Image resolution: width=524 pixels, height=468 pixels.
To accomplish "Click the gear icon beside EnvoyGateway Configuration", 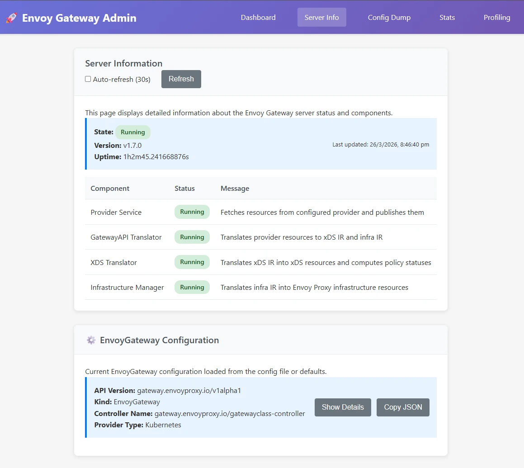I will (91, 340).
